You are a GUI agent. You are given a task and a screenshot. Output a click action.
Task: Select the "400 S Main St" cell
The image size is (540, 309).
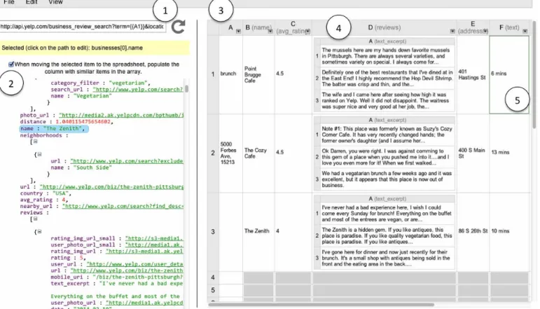(x=473, y=153)
